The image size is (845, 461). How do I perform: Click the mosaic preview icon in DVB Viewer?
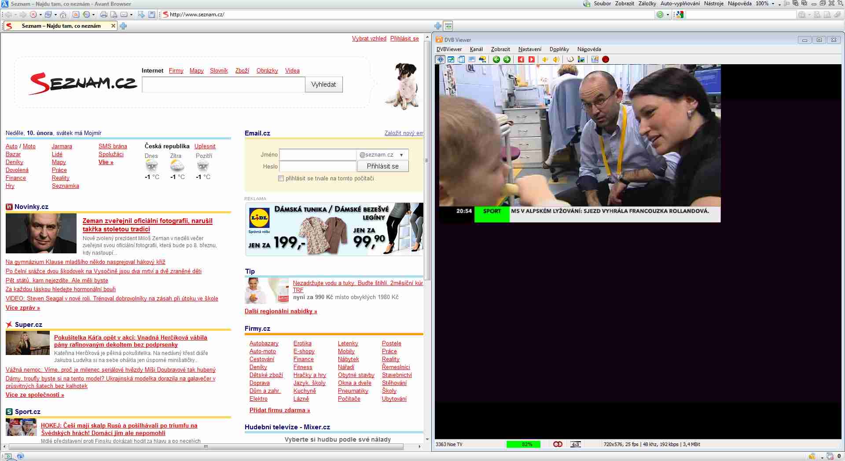595,59
